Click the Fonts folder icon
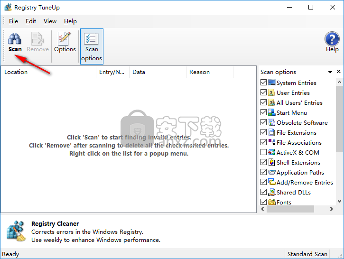The width and height of the screenshot is (344, 259). (x=271, y=202)
